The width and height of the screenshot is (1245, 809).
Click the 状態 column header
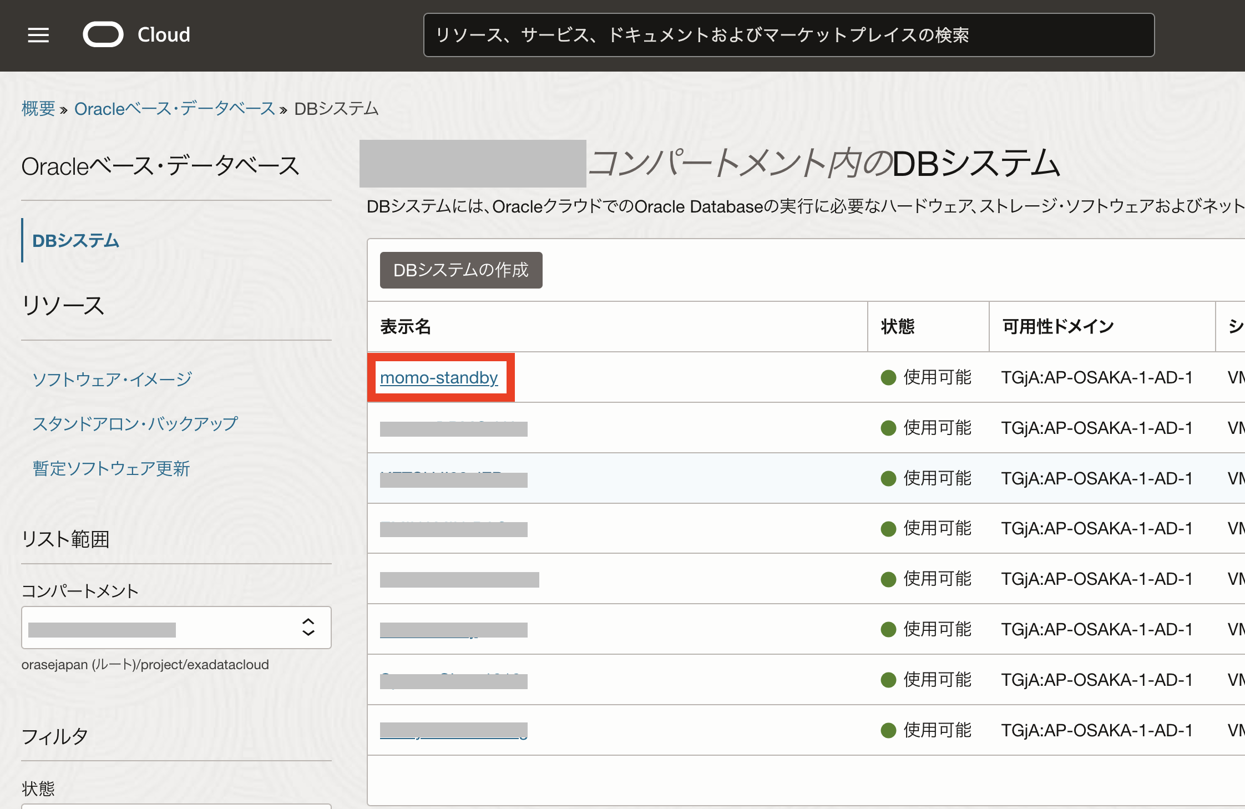[897, 327]
